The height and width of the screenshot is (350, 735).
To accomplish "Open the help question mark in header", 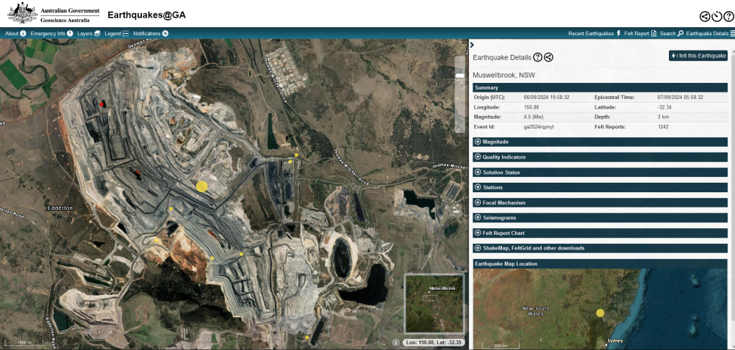I will pos(728,16).
